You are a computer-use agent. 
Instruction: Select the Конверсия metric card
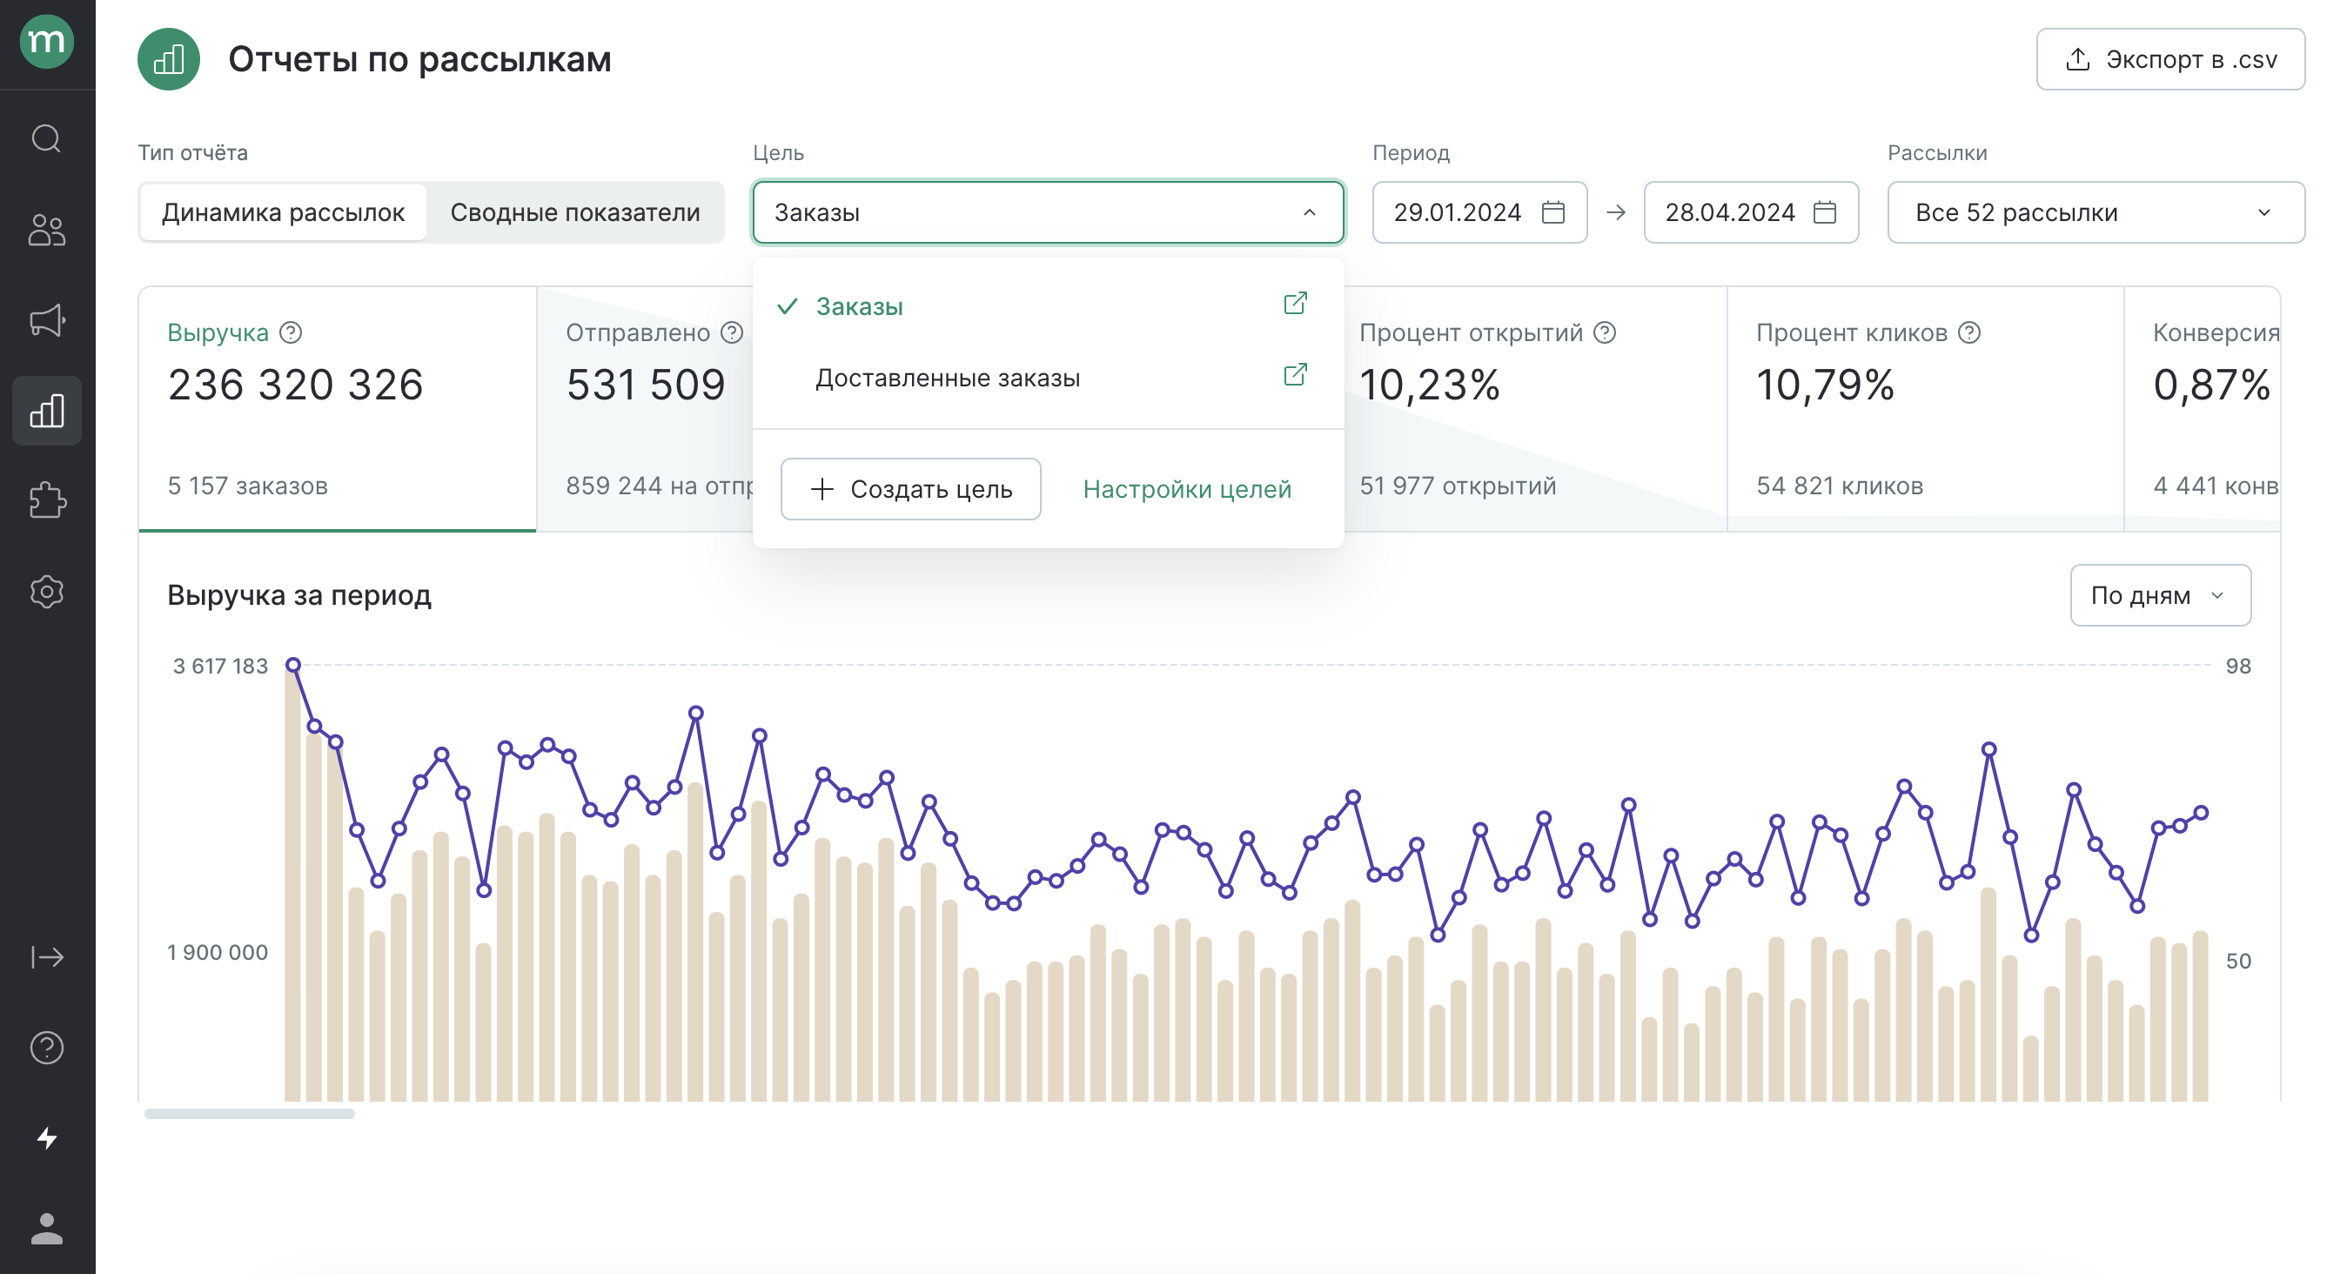point(2203,409)
